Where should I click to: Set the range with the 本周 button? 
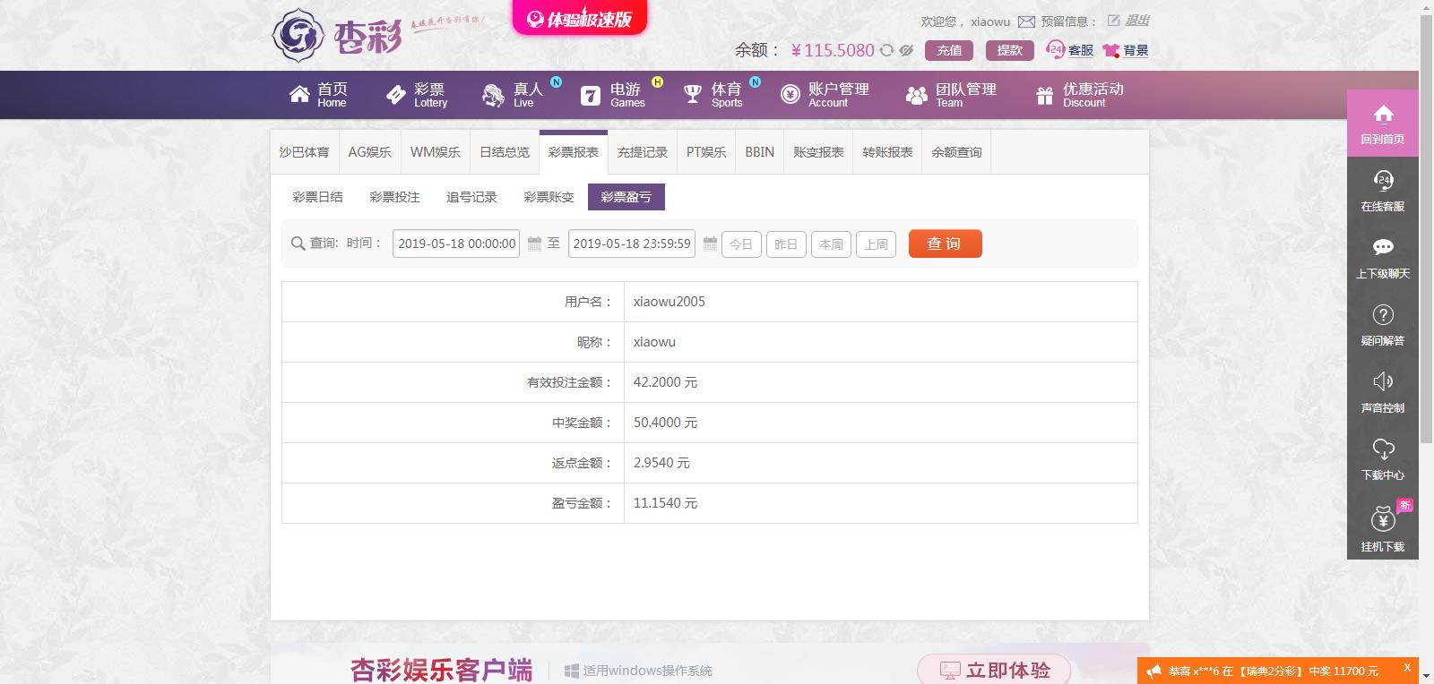(x=831, y=244)
